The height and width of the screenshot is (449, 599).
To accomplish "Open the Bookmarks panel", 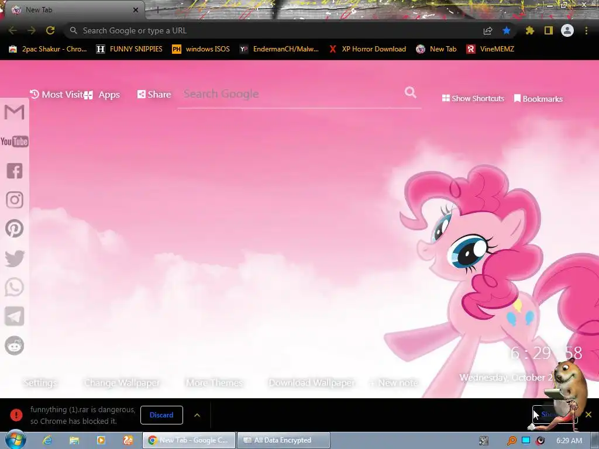I will [538, 99].
